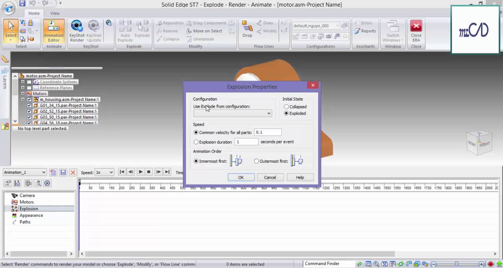Confirm dialog with OK button
Image resolution: width=503 pixels, height=268 pixels.
(x=241, y=177)
